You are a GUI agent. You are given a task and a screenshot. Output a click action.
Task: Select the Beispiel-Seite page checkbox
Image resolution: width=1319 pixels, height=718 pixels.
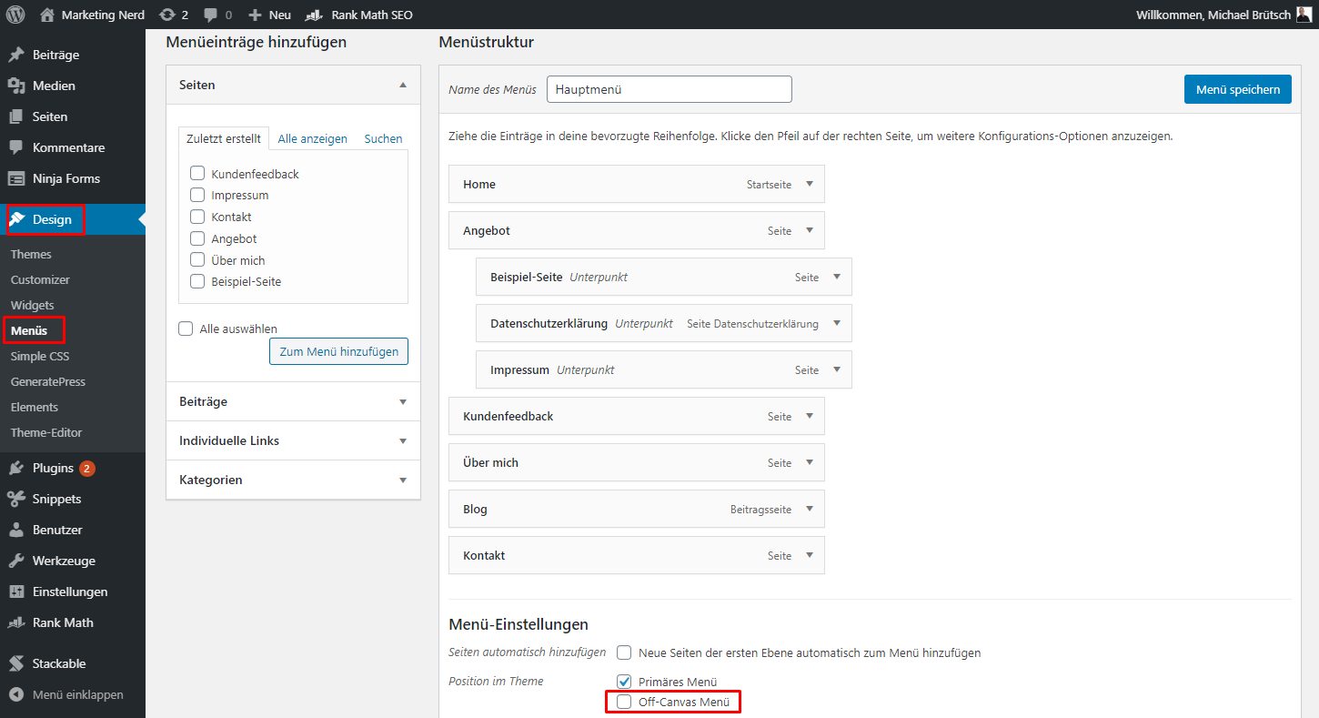(196, 281)
